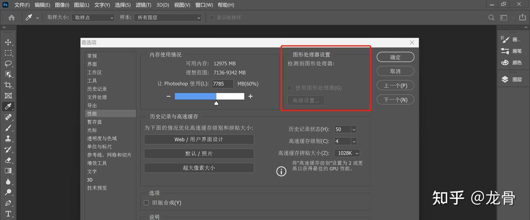Open the 图层(L) menu
This screenshot has height=220, width=530.
coord(82,5)
